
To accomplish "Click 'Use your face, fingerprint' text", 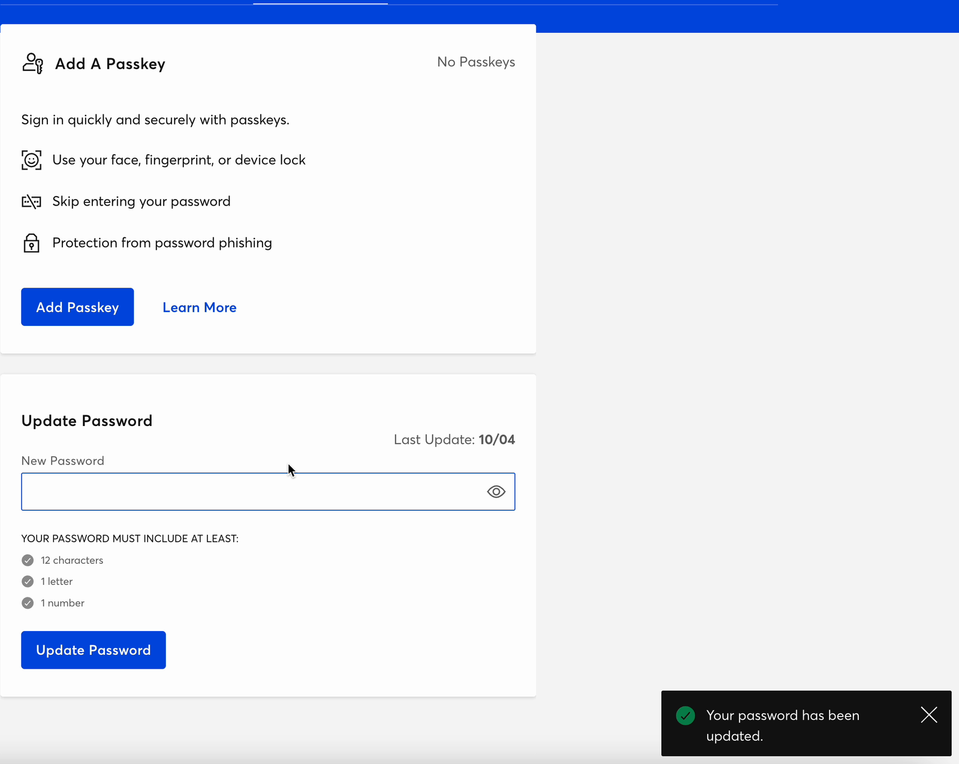I will coord(179,160).
